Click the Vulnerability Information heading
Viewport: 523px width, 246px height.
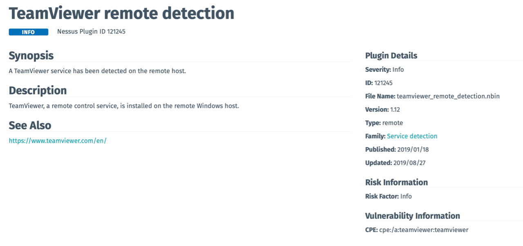point(412,216)
